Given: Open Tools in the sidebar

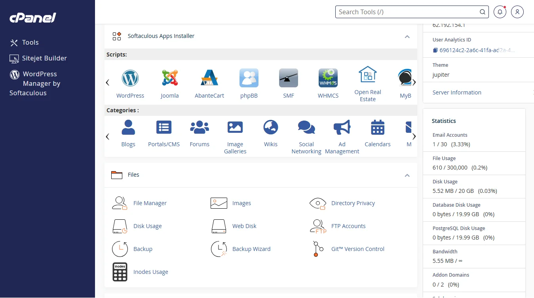Looking at the screenshot, I should pos(24,42).
